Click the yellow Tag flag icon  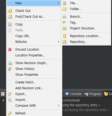(x=64, y=23)
